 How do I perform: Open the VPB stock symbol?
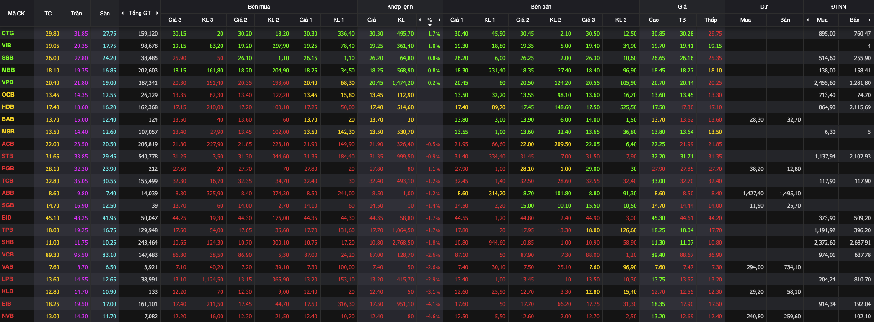(8, 82)
